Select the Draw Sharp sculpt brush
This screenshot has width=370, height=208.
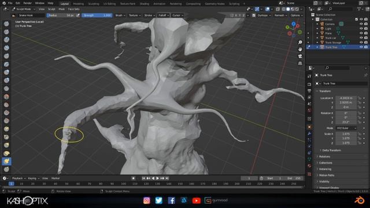click(6, 32)
